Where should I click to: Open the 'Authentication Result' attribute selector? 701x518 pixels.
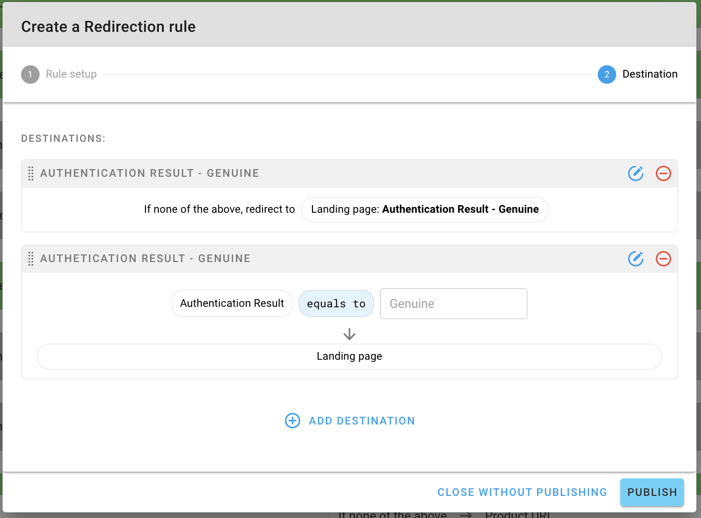coord(232,304)
